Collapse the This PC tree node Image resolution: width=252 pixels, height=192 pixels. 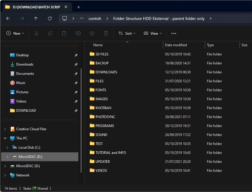tap(5, 138)
